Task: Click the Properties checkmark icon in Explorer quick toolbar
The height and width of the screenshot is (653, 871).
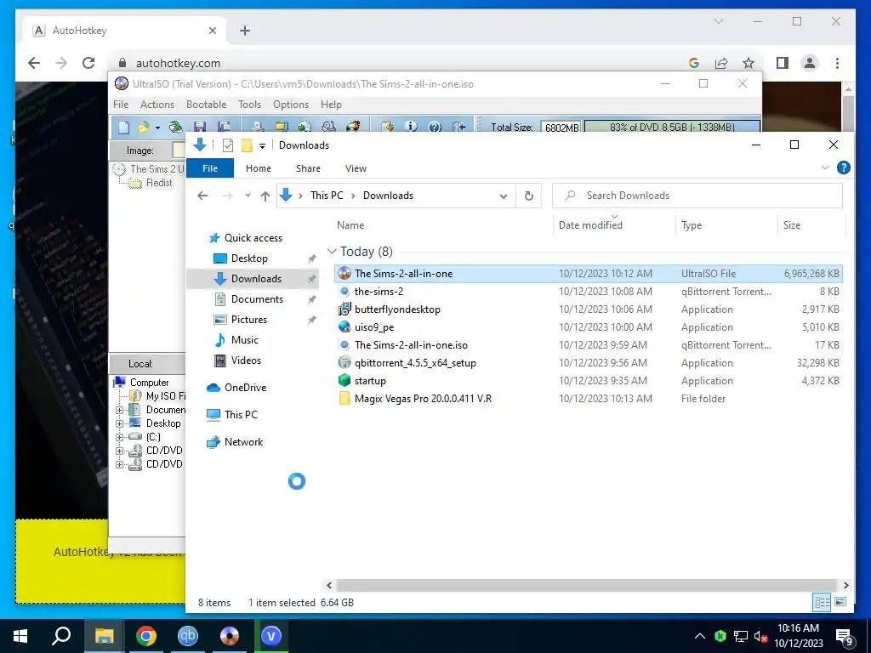Action: (228, 145)
